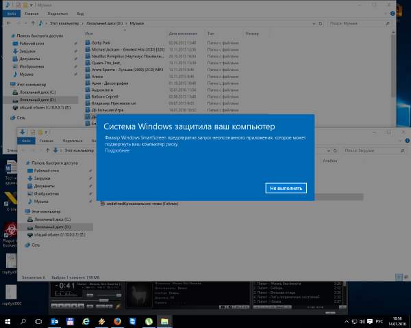Click the 'Поиск: Загрузки' search field
This screenshot has height=328, width=411.
pos(374,150)
